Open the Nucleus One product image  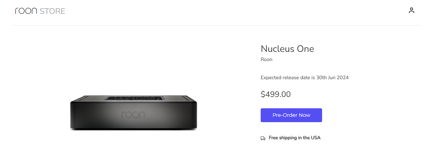point(134,113)
